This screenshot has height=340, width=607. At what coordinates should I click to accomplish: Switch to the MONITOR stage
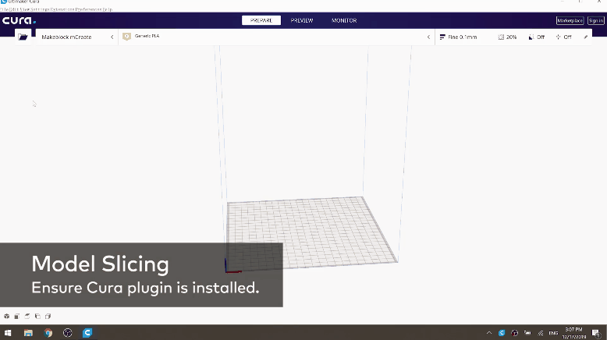344,20
